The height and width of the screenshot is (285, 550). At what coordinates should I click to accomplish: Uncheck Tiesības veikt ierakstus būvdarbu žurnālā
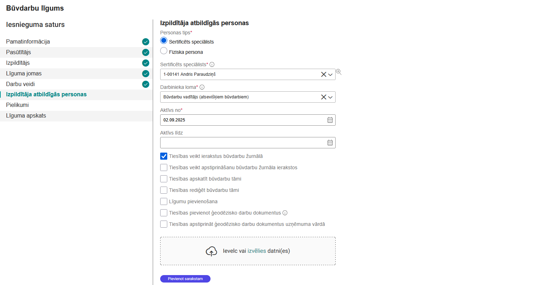[164, 156]
